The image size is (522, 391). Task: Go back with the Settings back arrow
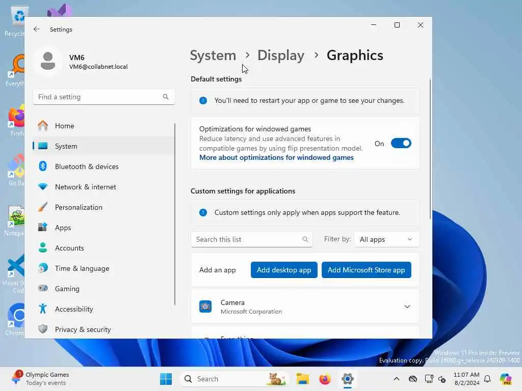37,29
